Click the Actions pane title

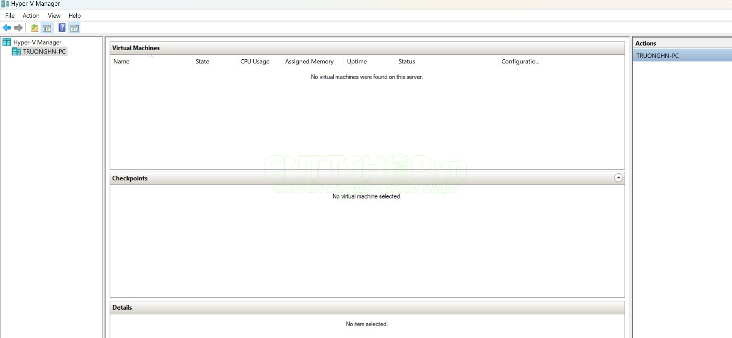click(x=645, y=43)
